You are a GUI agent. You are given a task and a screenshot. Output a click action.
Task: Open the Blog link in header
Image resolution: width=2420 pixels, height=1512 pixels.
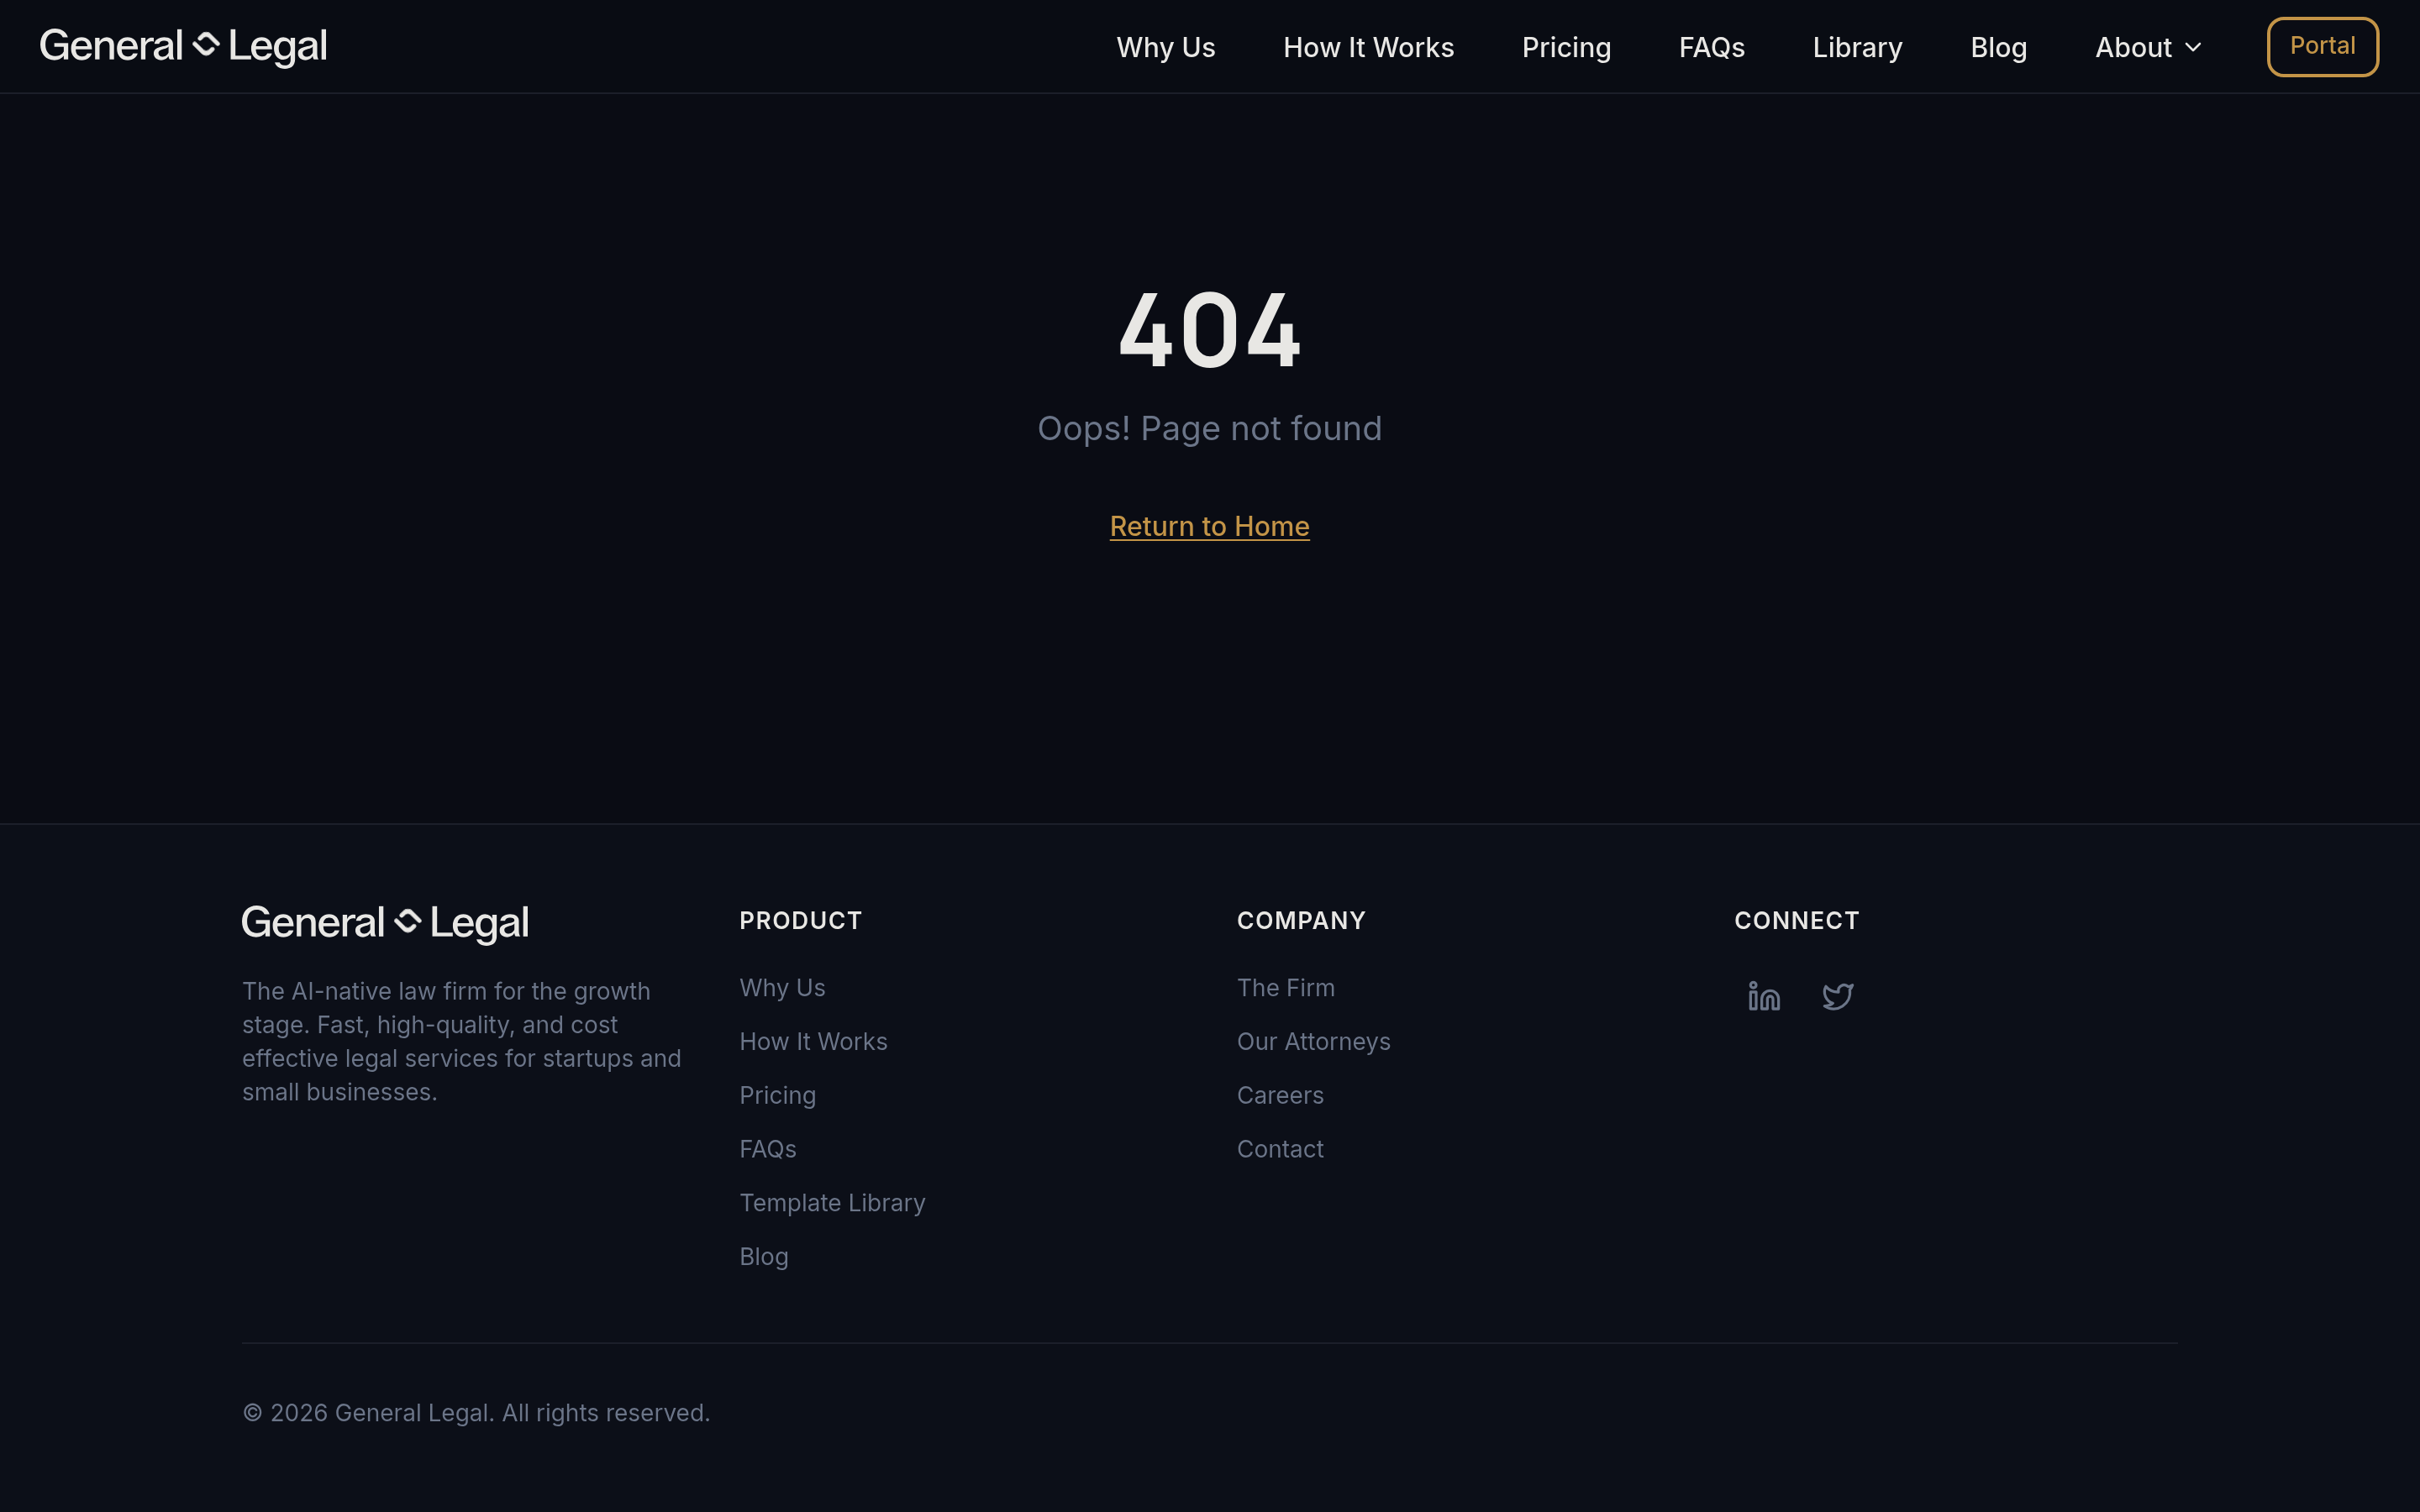[1998, 47]
